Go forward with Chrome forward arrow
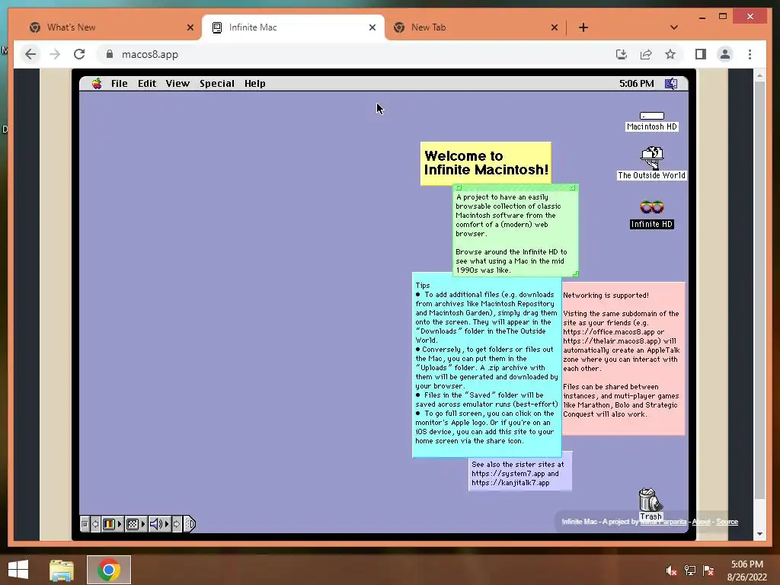This screenshot has width=780, height=585. coord(55,54)
